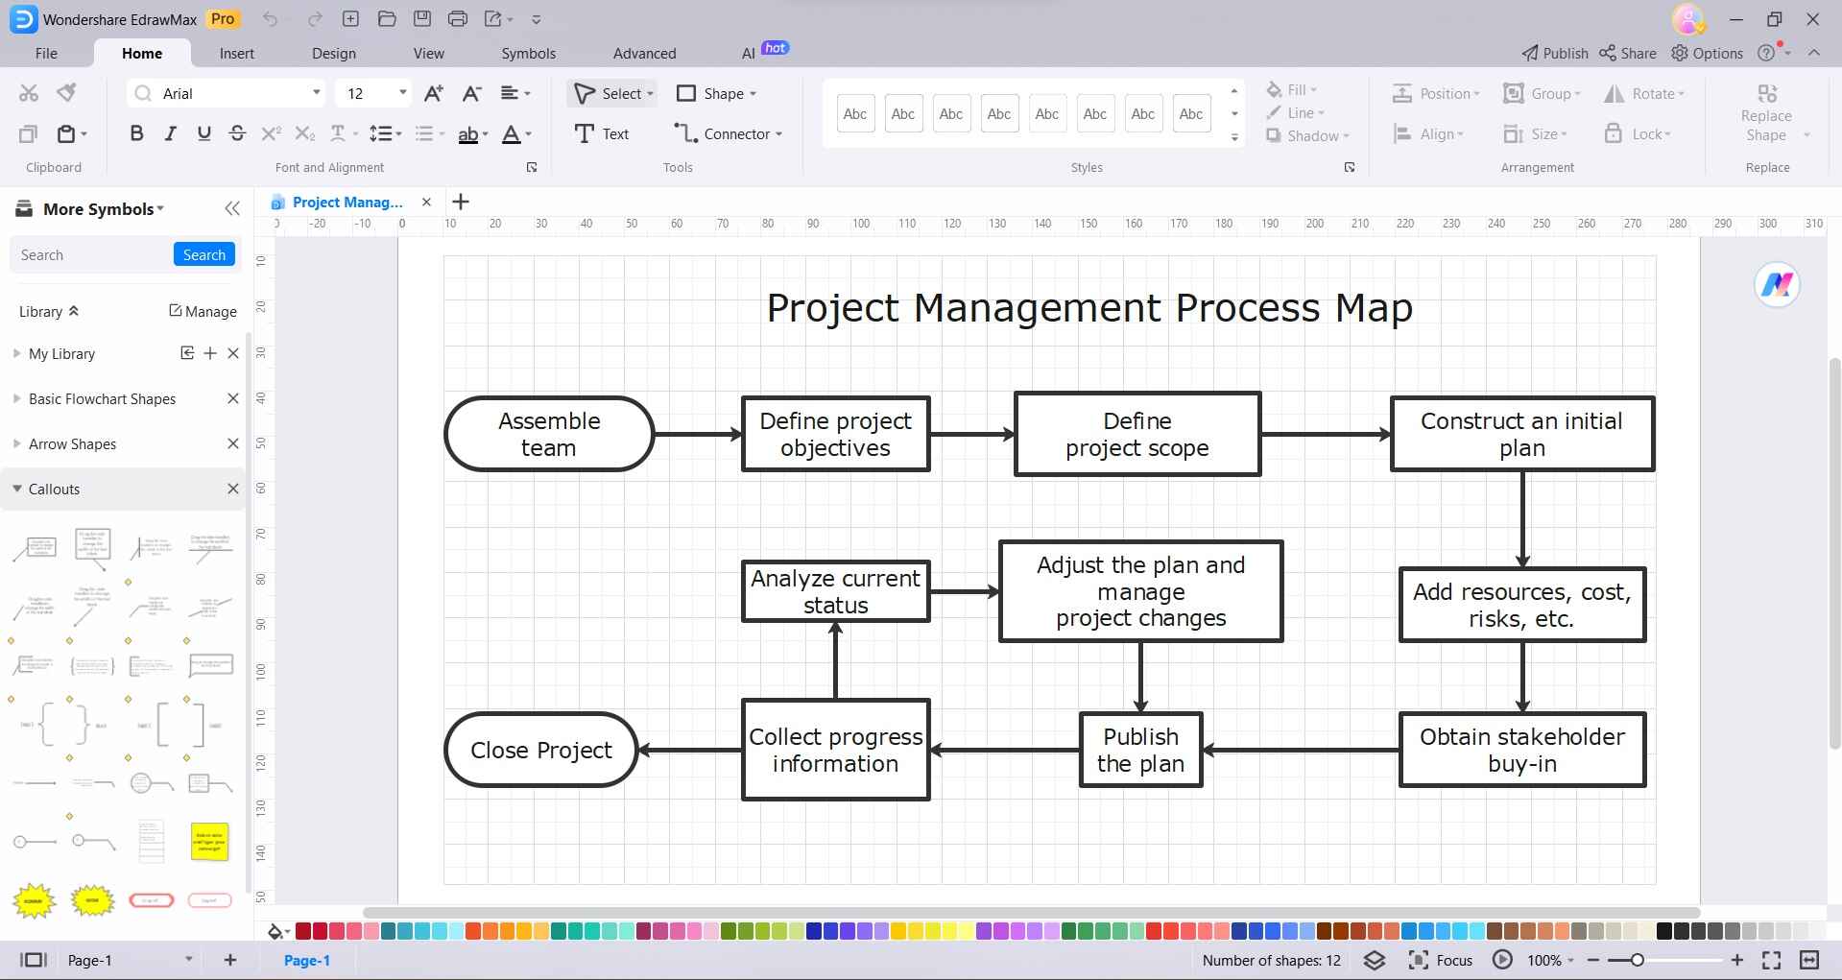Open the Replace Shape tool
This screenshot has width=1842, height=980.
[x=1767, y=110]
